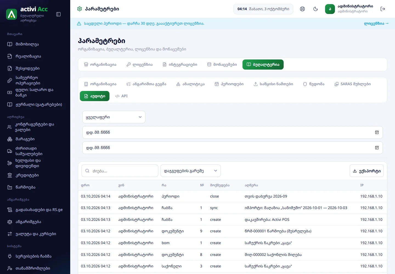Open მიმოხილვა from the sidebar
Viewport: 395px width, 274px height.
pos(35,44)
